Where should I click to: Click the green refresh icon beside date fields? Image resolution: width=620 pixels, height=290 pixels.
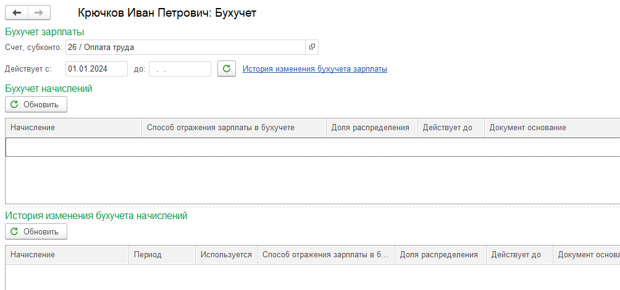pyautogui.click(x=227, y=68)
